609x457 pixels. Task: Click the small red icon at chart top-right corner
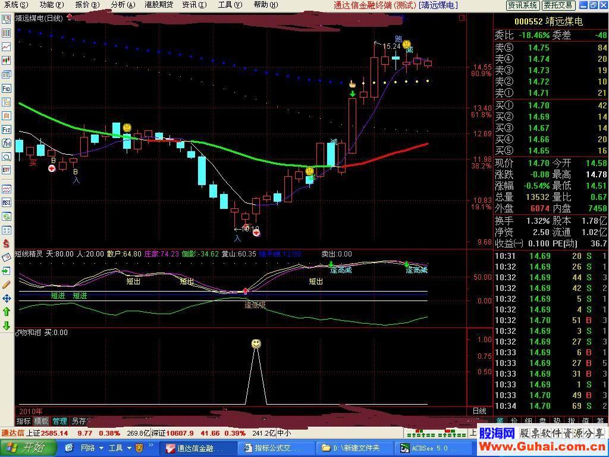[x=462, y=18]
